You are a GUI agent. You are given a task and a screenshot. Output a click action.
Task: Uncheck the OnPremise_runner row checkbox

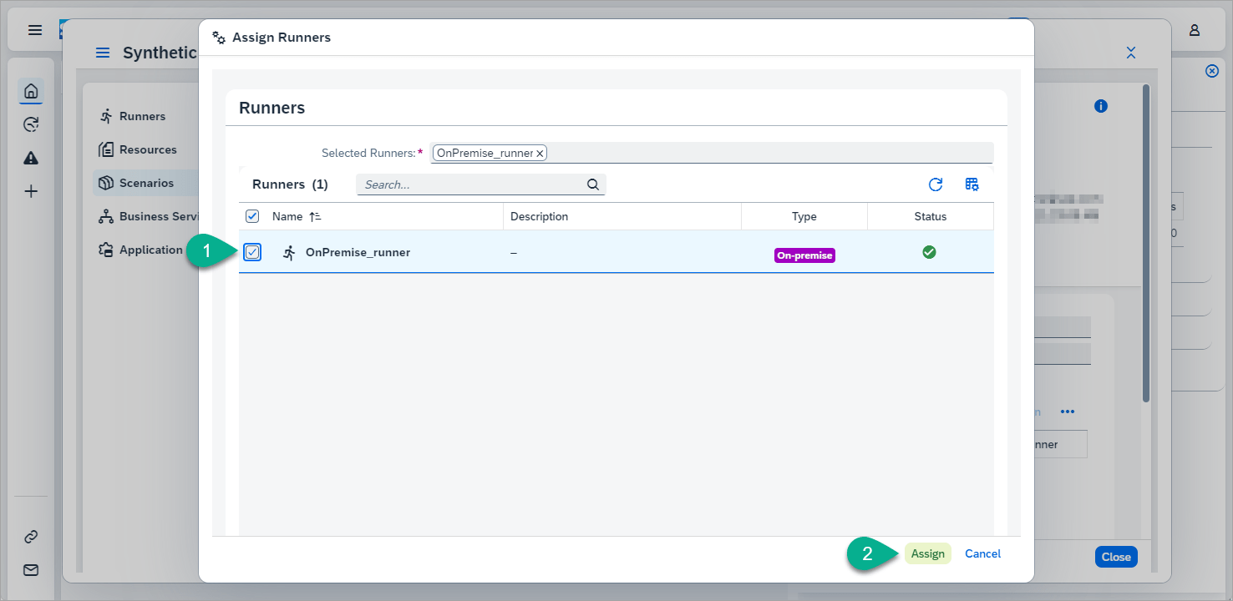click(x=252, y=252)
